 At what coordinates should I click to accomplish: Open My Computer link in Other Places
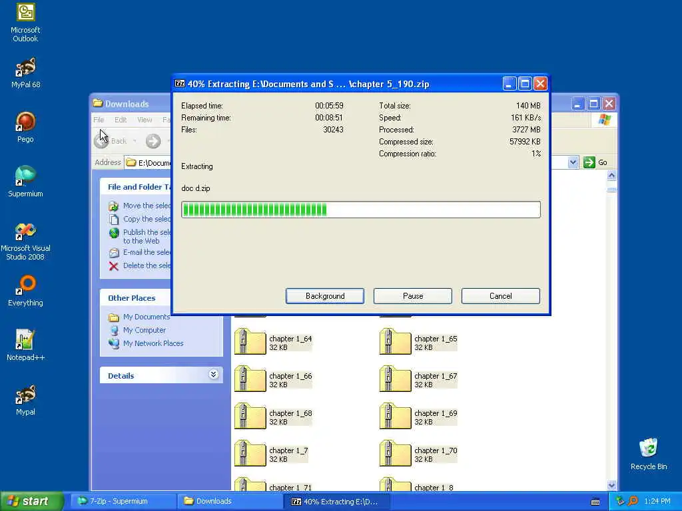coord(144,330)
